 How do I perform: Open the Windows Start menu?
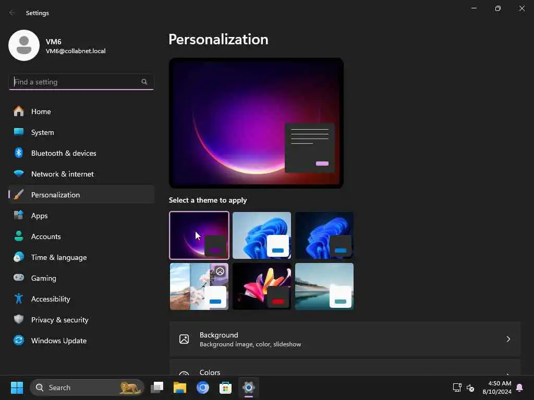pos(17,387)
